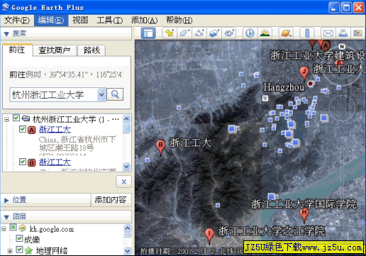Toggle the 成像 layer checkbox
Image resolution: width=366 pixels, height=256 pixels.
tap(19, 238)
